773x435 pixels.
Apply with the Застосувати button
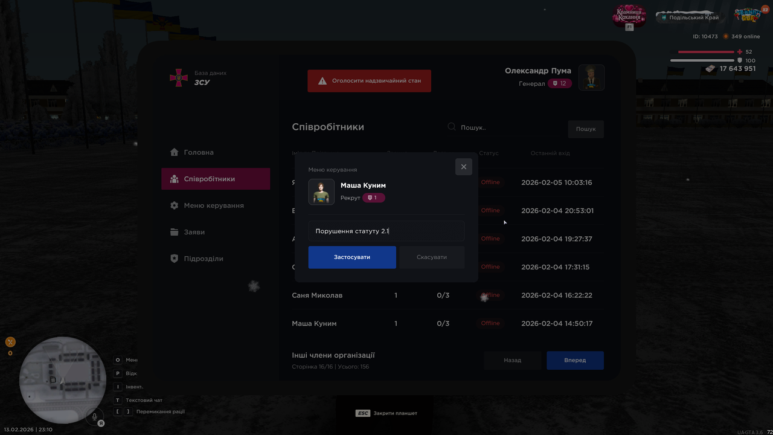[x=352, y=257]
